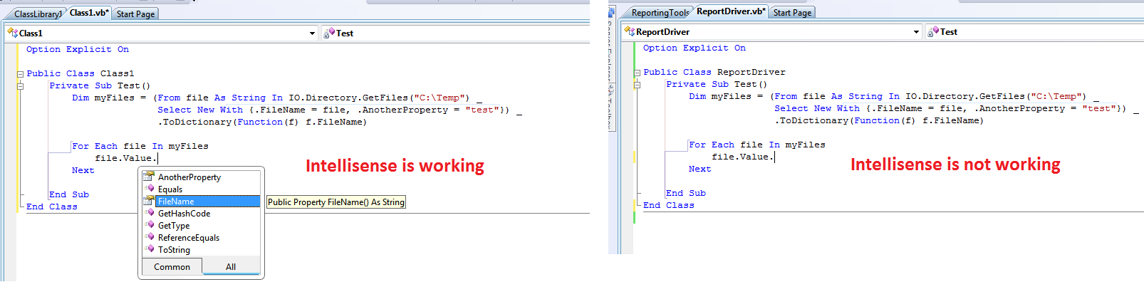Image resolution: width=1144 pixels, height=282 pixels.
Task: Click the Dim myFiles line in ReportDriver editor
Action: (894, 97)
